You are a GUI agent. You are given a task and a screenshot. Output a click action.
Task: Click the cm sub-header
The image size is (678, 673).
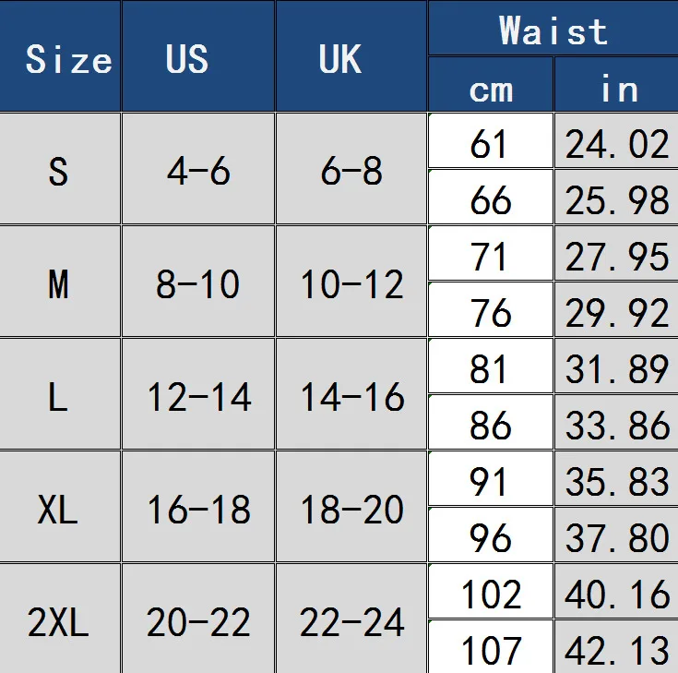click(491, 89)
